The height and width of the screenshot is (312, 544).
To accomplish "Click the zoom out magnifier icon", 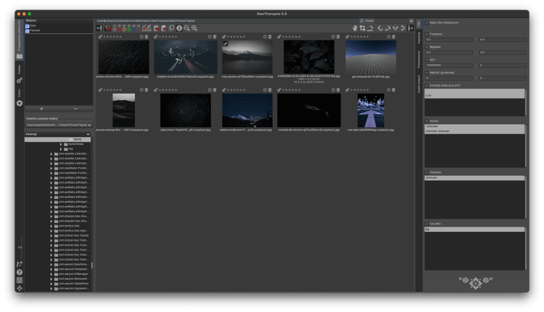I will pos(186,28).
